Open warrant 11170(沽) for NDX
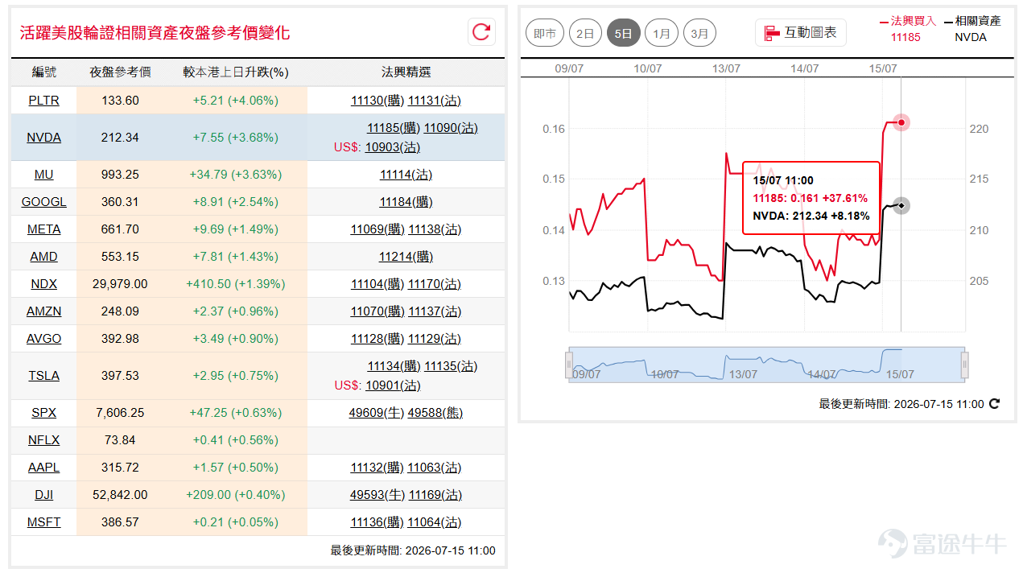The image size is (1023, 573). coord(435,284)
